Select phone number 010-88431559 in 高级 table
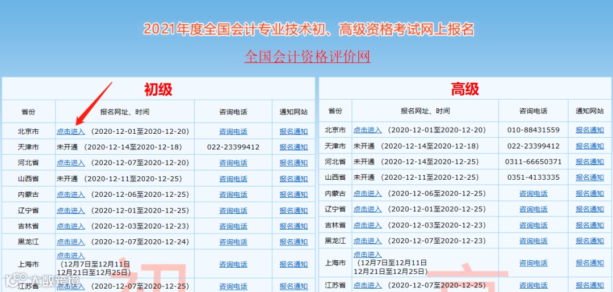This screenshot has width=613, height=292. 533,130
